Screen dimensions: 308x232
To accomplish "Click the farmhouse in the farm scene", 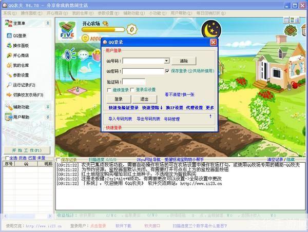I will coord(279,63).
